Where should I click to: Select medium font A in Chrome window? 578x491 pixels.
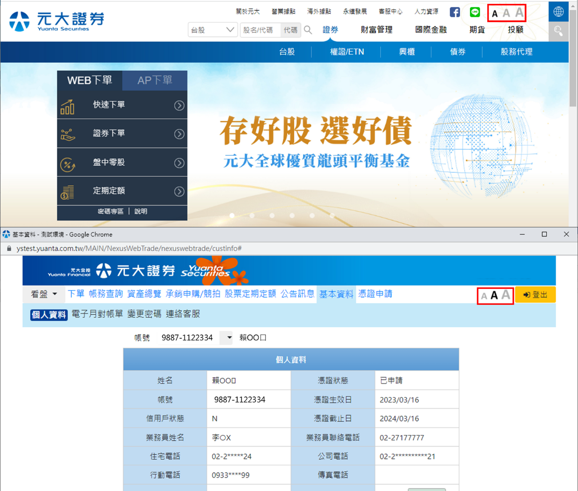coord(494,295)
